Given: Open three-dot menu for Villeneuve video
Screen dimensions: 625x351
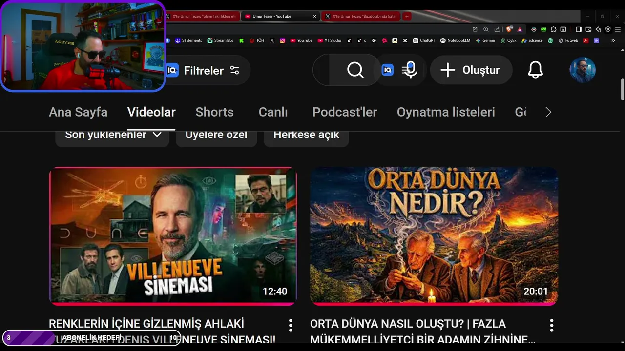Looking at the screenshot, I should coord(291,325).
